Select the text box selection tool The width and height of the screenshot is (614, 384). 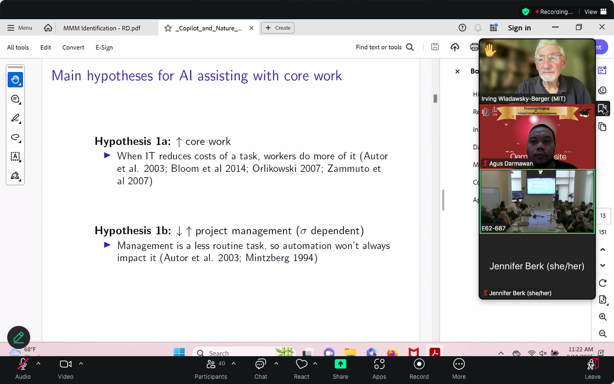pyautogui.click(x=15, y=156)
